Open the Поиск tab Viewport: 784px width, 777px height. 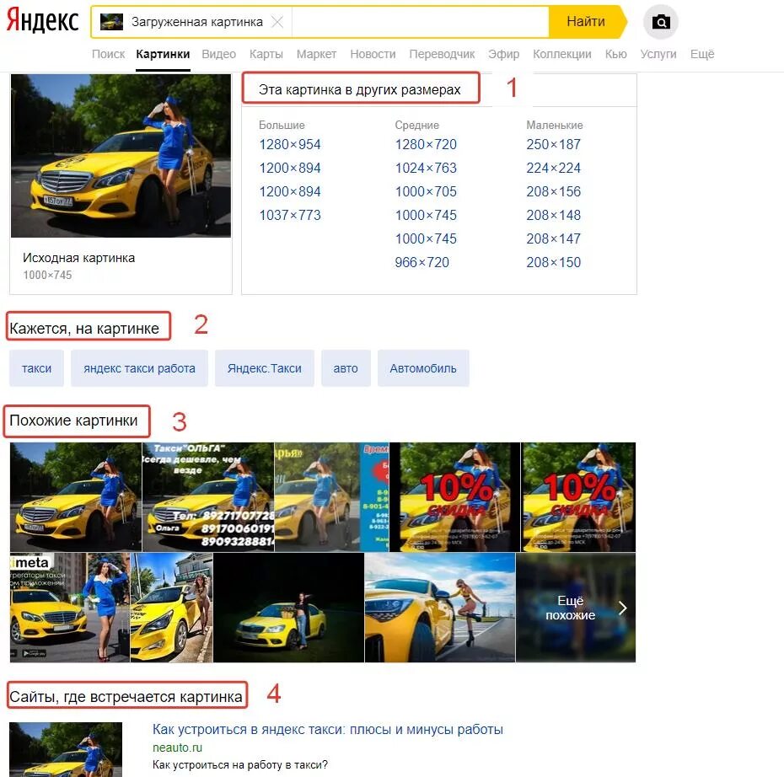pos(108,54)
